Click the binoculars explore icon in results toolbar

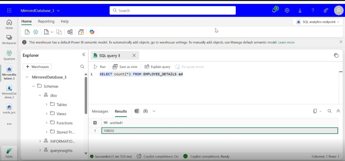(145, 111)
